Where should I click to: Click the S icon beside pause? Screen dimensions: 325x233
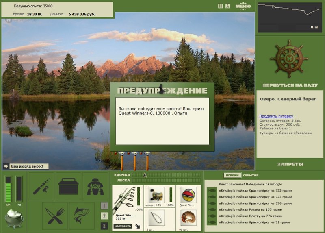227,6
